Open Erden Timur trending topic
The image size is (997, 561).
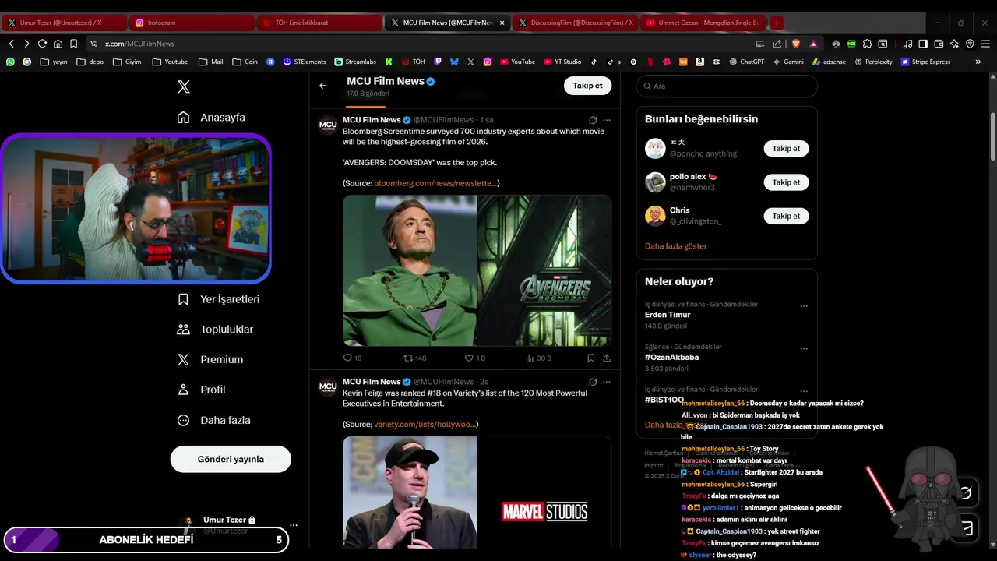[668, 315]
